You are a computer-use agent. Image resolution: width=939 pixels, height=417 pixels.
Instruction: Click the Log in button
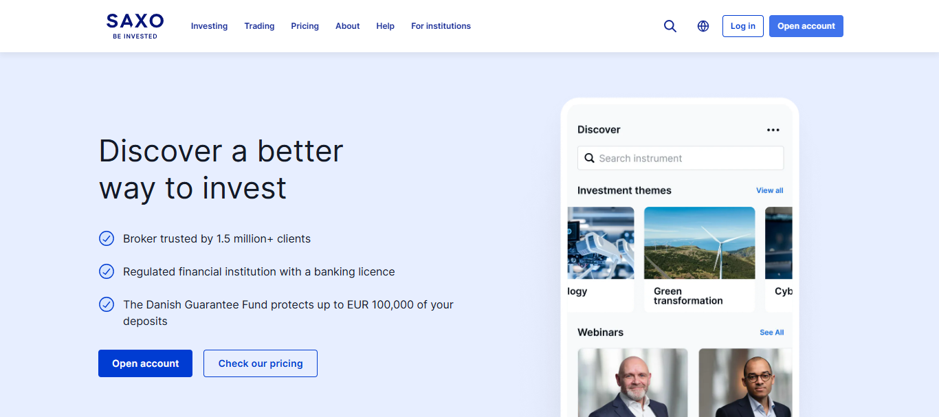tap(743, 26)
